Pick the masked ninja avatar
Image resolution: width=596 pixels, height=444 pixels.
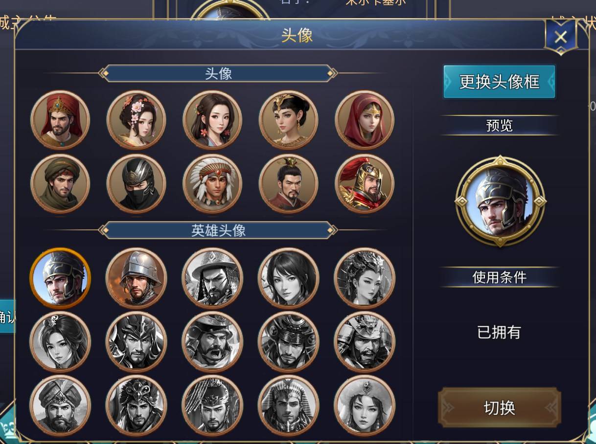137,183
